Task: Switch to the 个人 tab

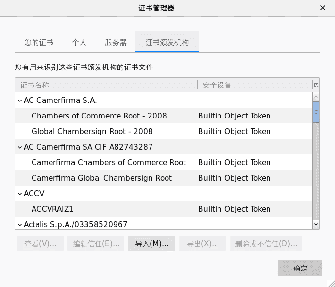Action: [x=79, y=42]
